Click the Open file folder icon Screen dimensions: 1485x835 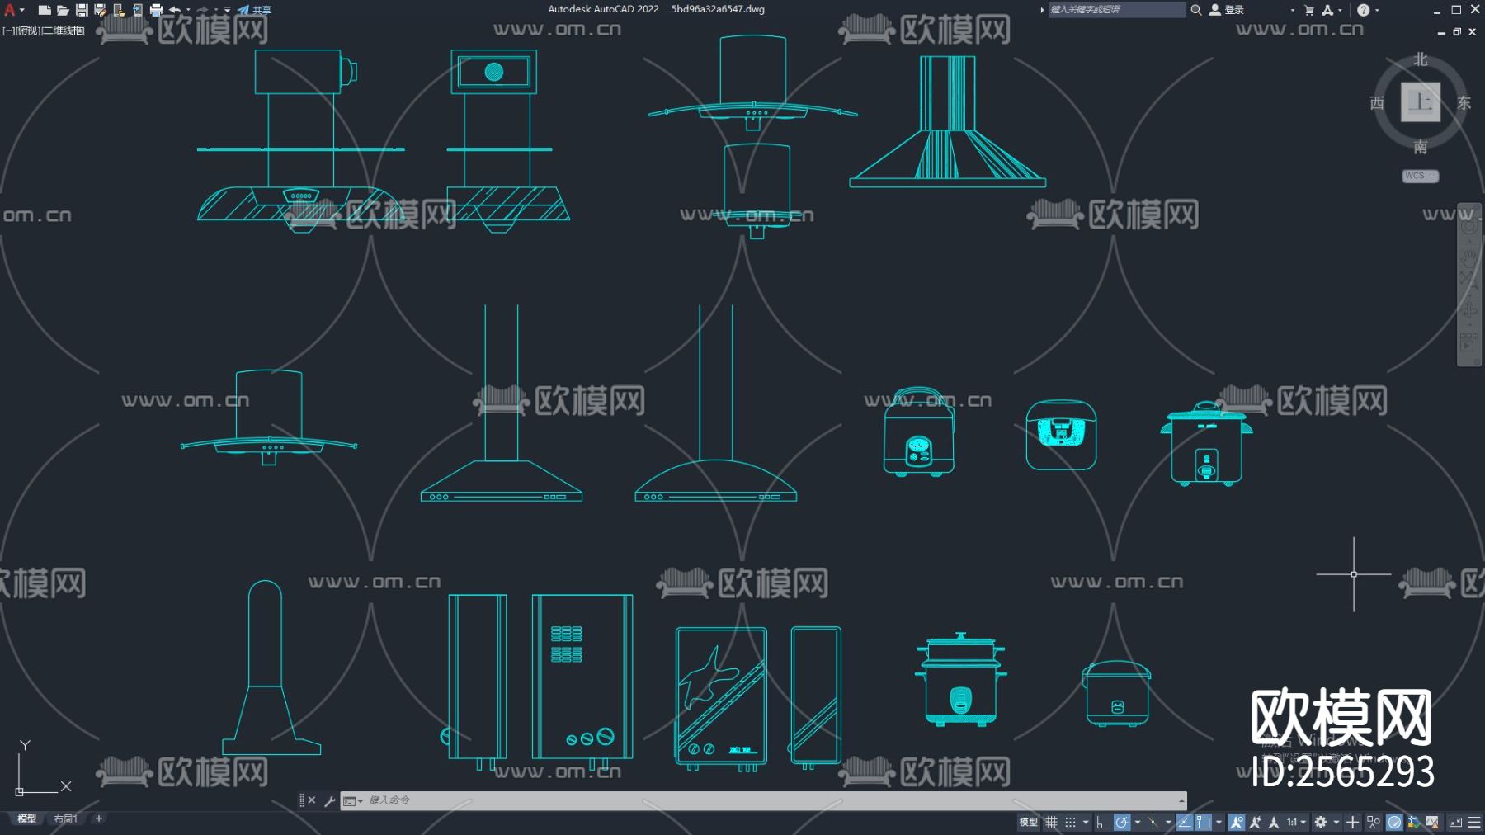click(x=63, y=10)
